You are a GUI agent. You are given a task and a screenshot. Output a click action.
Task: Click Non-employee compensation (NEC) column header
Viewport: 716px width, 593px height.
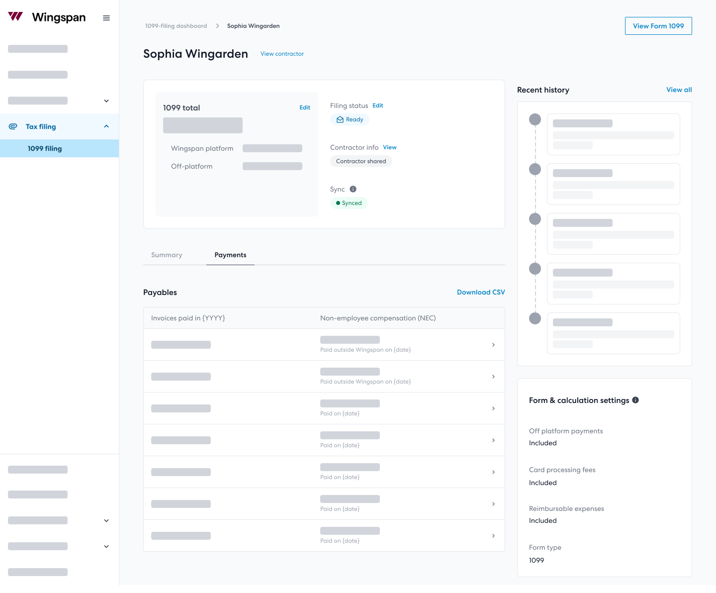[378, 318]
